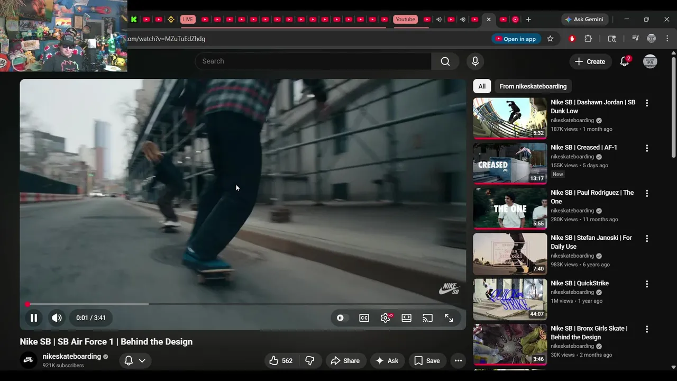677x381 pixels.
Task: Open the account avatar menu
Action: coord(650,61)
